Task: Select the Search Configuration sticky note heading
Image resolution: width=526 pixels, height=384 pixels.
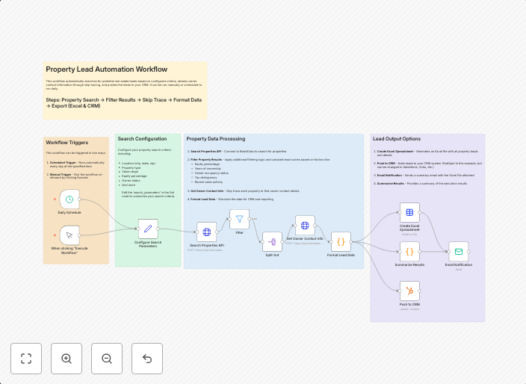Action: 142,139
